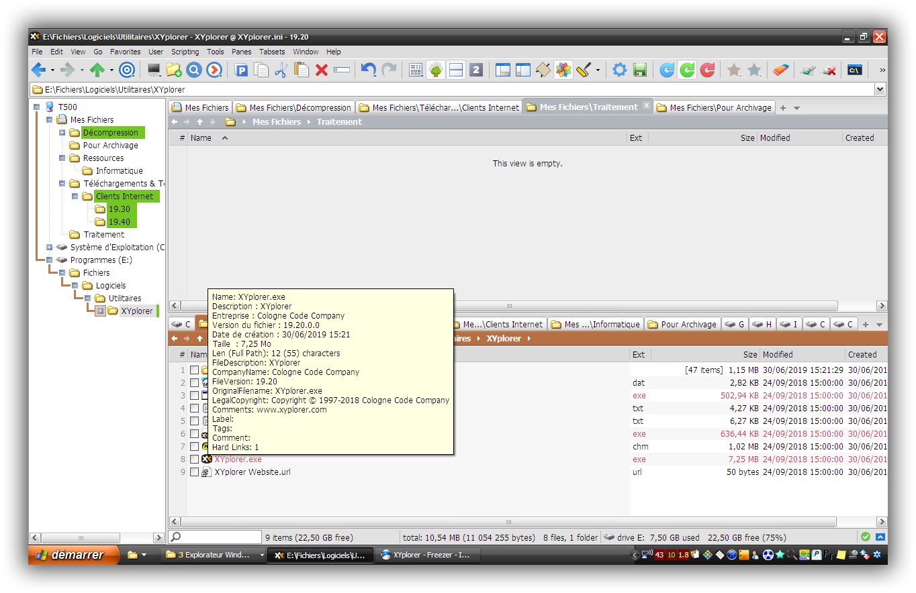Image resolution: width=916 pixels, height=593 pixels.
Task: Sort lower pane by Ext column
Action: pyautogui.click(x=639, y=354)
